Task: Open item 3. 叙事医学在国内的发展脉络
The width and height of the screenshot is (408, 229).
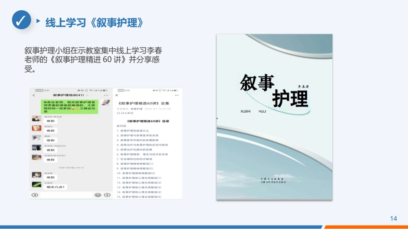Action: tap(137, 140)
